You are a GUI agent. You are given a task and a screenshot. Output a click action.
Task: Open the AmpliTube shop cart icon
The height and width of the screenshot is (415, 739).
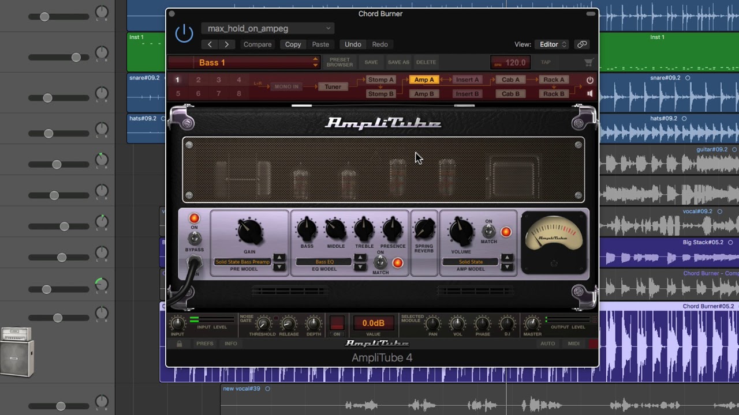click(x=588, y=62)
